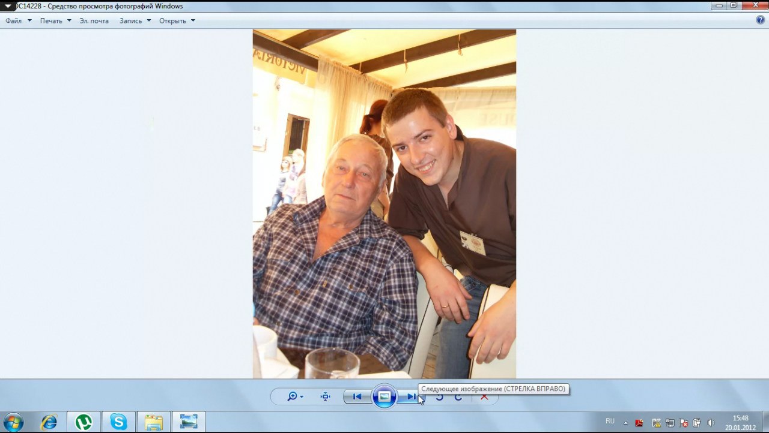
Task: Click the volume speaker tray icon
Action: click(711, 422)
